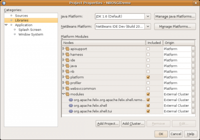The width and height of the screenshot is (200, 140).
Task: Expand the platform node
Action: (x=63, y=77)
